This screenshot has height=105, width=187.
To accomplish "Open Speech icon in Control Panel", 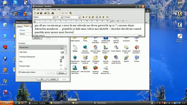I will [x=126, y=59].
